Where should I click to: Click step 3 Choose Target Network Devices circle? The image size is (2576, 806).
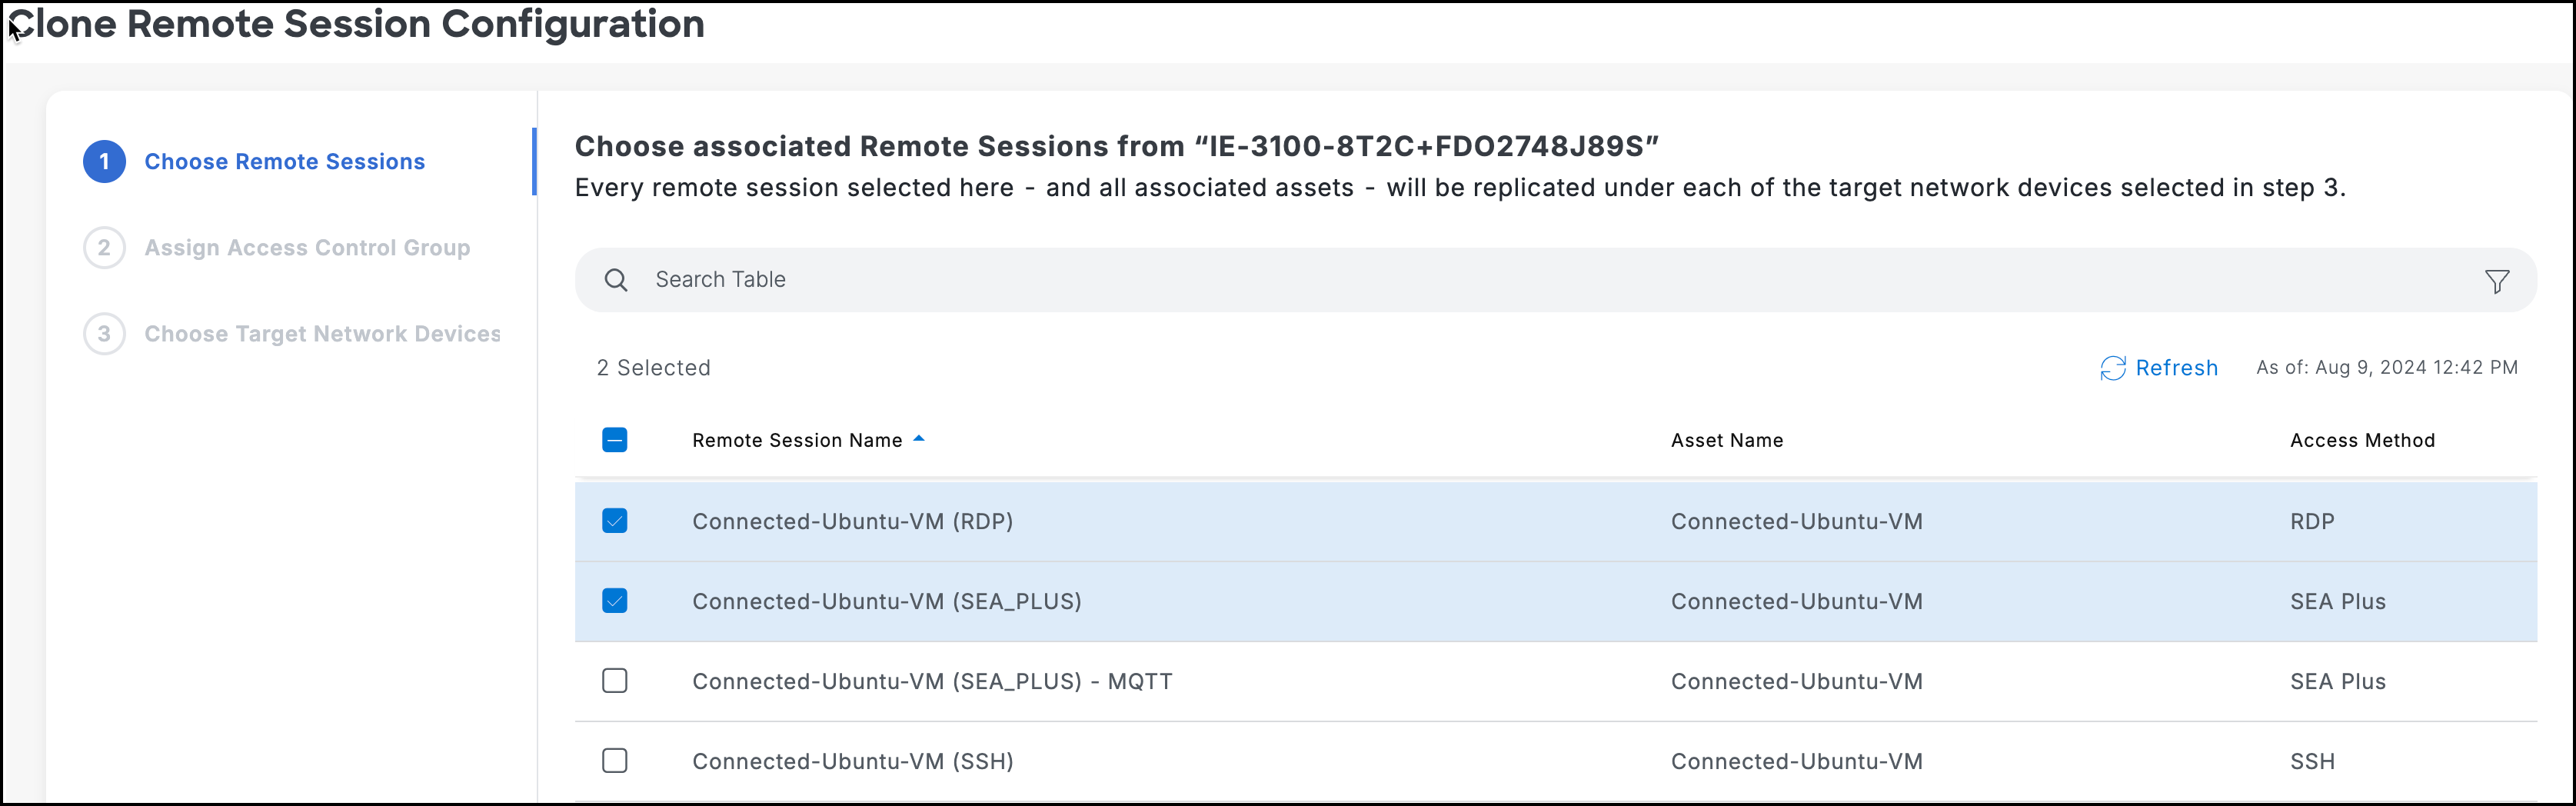(104, 333)
